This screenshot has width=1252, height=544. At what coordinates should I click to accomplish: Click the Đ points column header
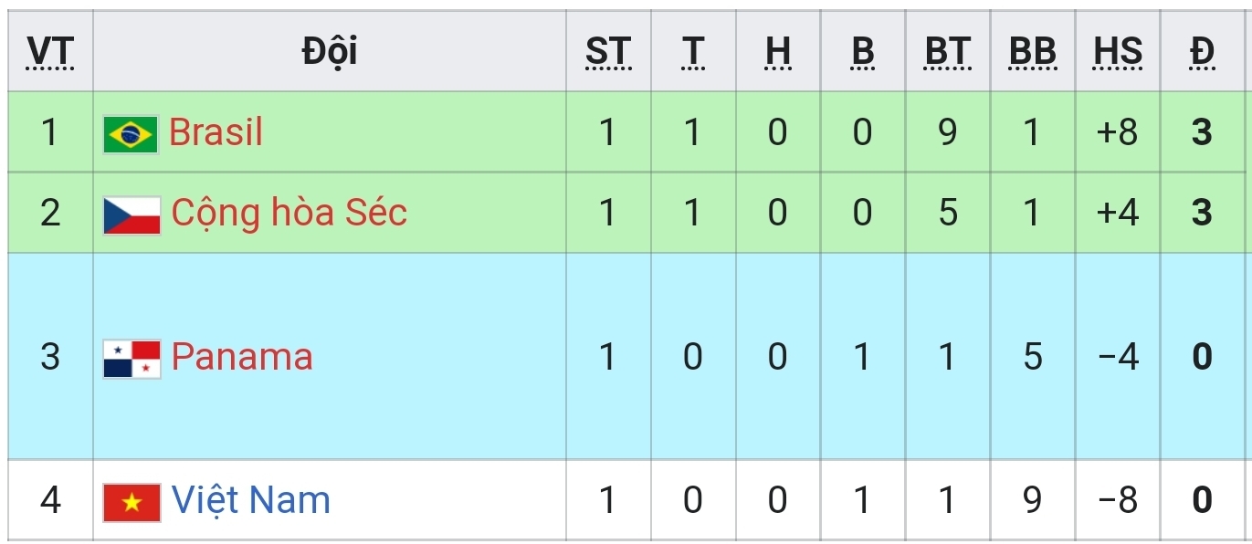(x=1202, y=52)
